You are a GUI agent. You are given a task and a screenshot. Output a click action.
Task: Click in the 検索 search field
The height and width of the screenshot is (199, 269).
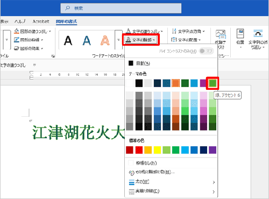click(121, 8)
